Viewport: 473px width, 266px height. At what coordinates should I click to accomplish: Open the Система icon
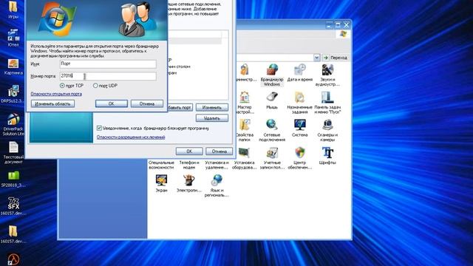point(299,128)
